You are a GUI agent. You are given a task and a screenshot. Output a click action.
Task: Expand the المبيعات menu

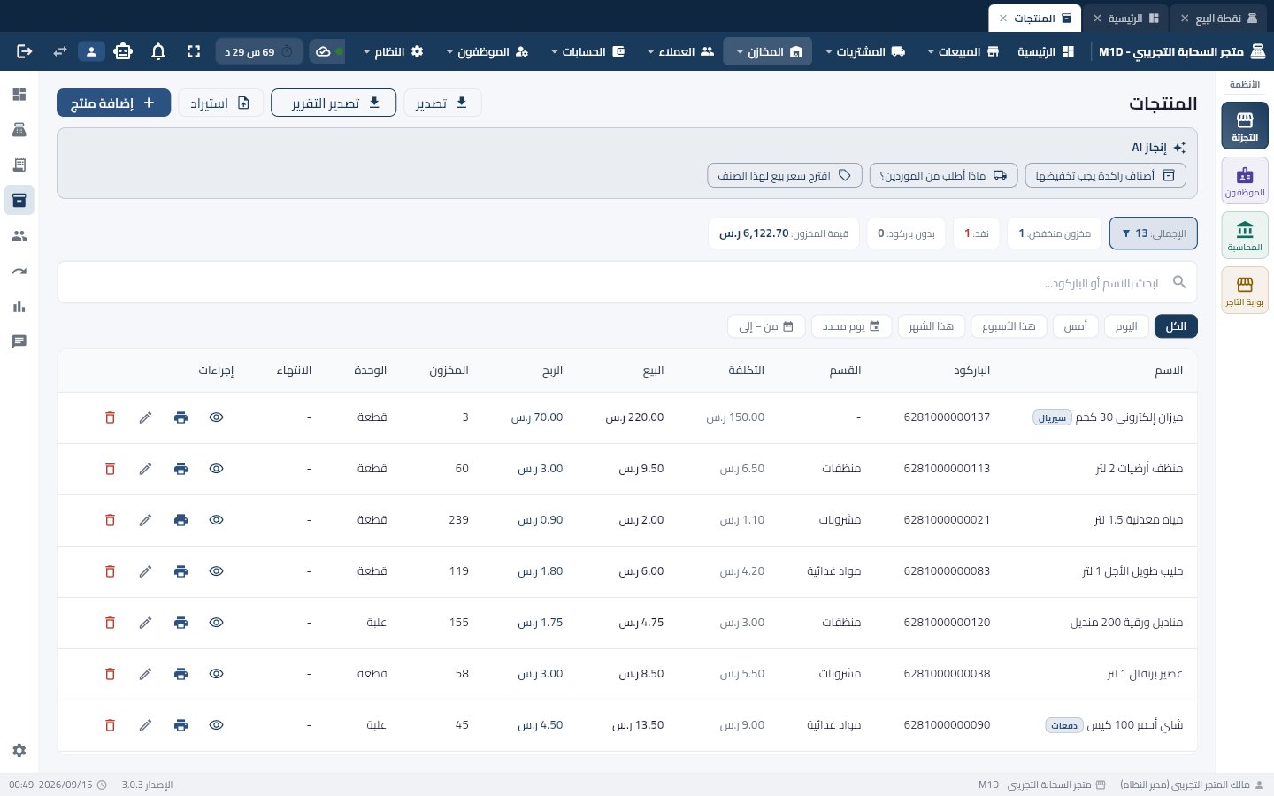pos(963,52)
